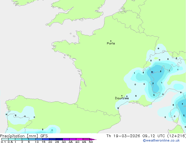
Task: Click the (12+216) forecast offset text
Action: coord(177,136)
